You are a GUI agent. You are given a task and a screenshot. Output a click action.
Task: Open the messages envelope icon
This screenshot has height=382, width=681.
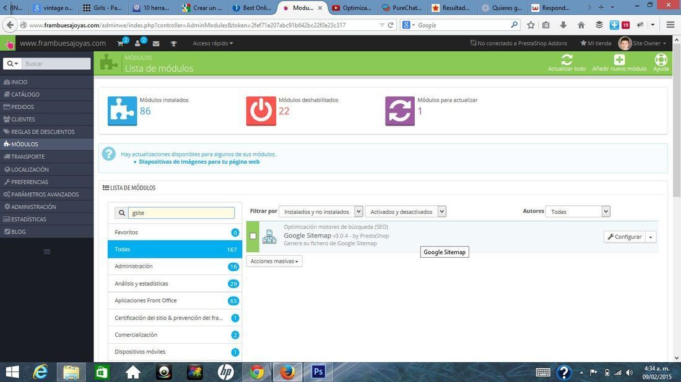156,43
